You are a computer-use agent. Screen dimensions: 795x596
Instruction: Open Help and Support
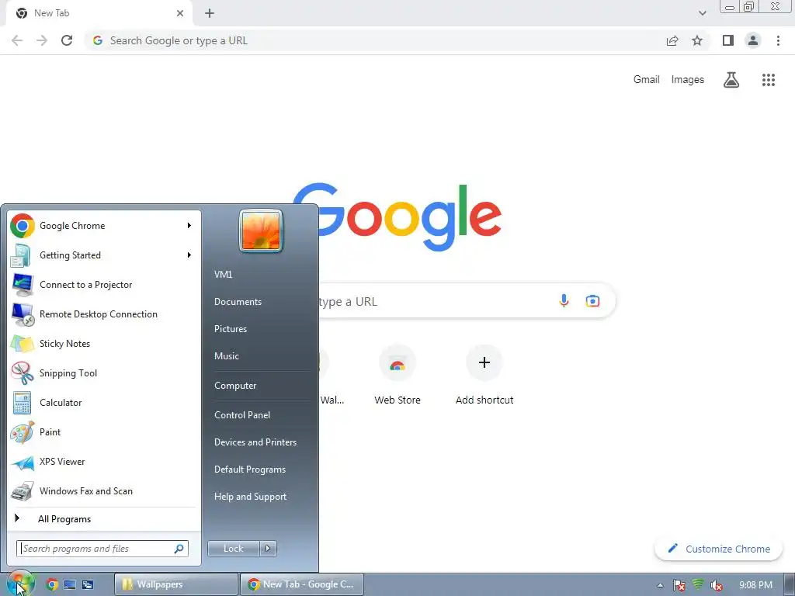(251, 497)
